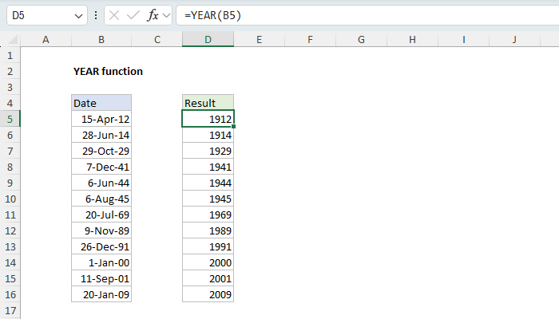Select column D header
Viewport: 559px width, 319px height.
208,39
